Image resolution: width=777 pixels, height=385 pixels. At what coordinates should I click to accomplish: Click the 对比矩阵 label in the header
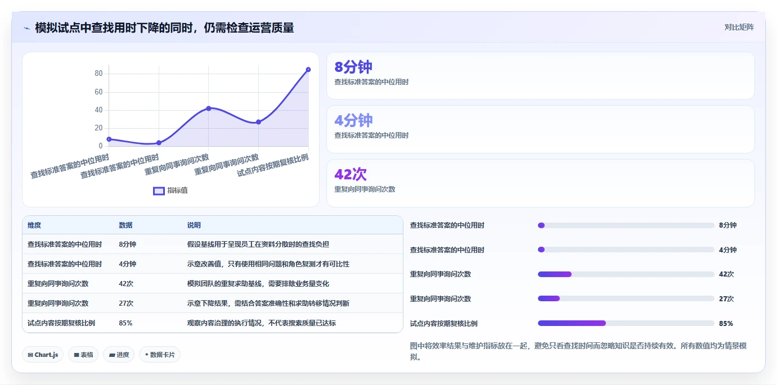coord(739,27)
